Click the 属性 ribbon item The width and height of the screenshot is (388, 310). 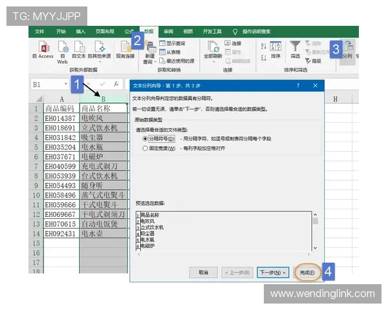pyautogui.click(x=233, y=52)
